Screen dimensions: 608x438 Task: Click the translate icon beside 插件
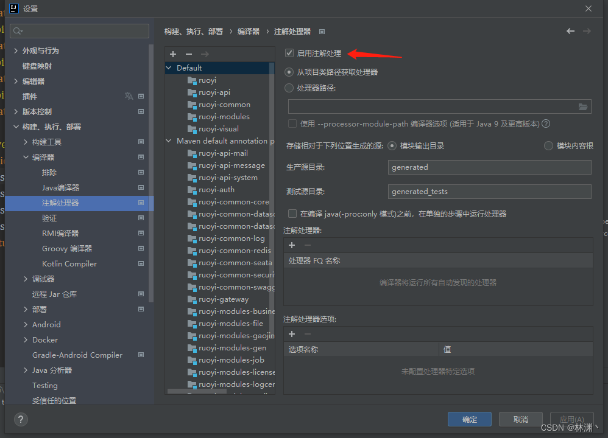click(129, 96)
